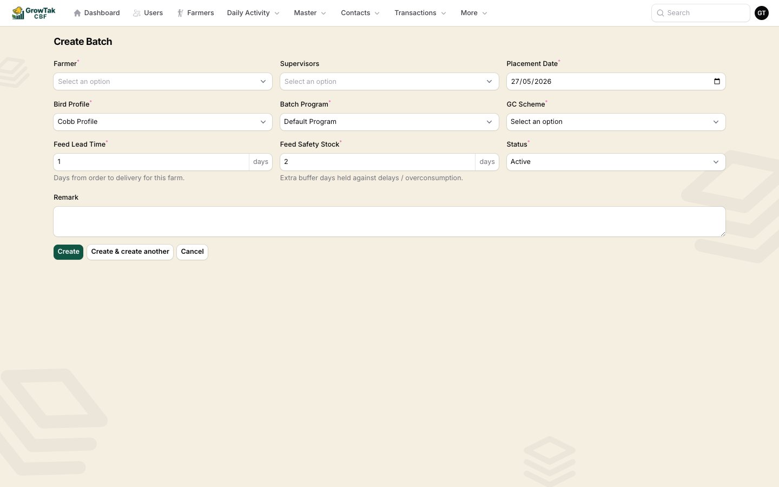Click the Remark textarea resize handle

click(722, 233)
